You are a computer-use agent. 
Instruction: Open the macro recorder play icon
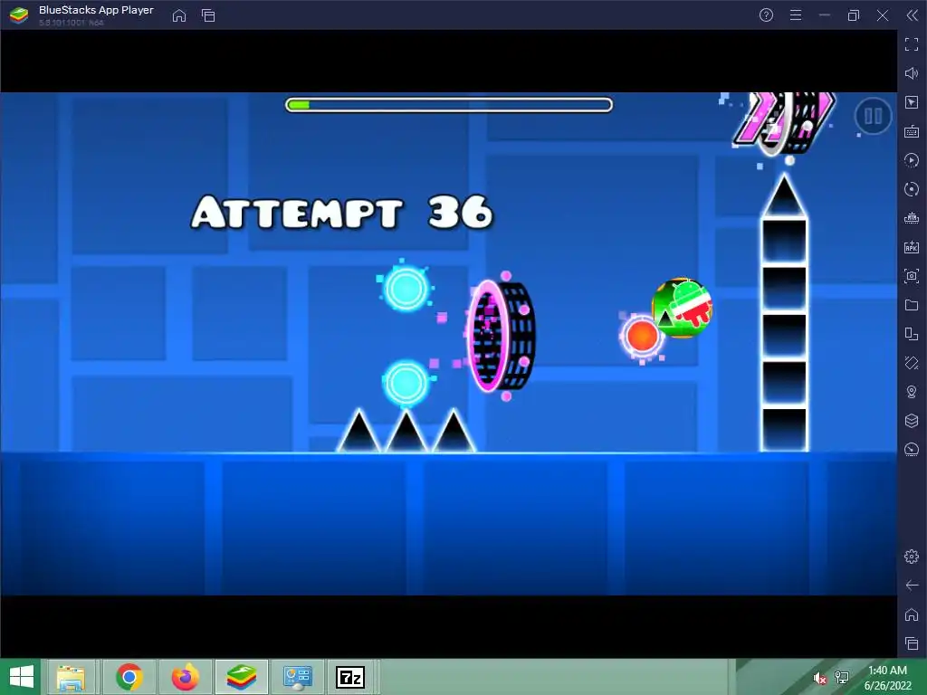pyautogui.click(x=912, y=160)
